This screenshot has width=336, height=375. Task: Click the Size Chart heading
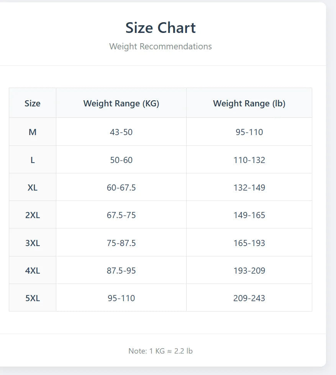(x=161, y=28)
